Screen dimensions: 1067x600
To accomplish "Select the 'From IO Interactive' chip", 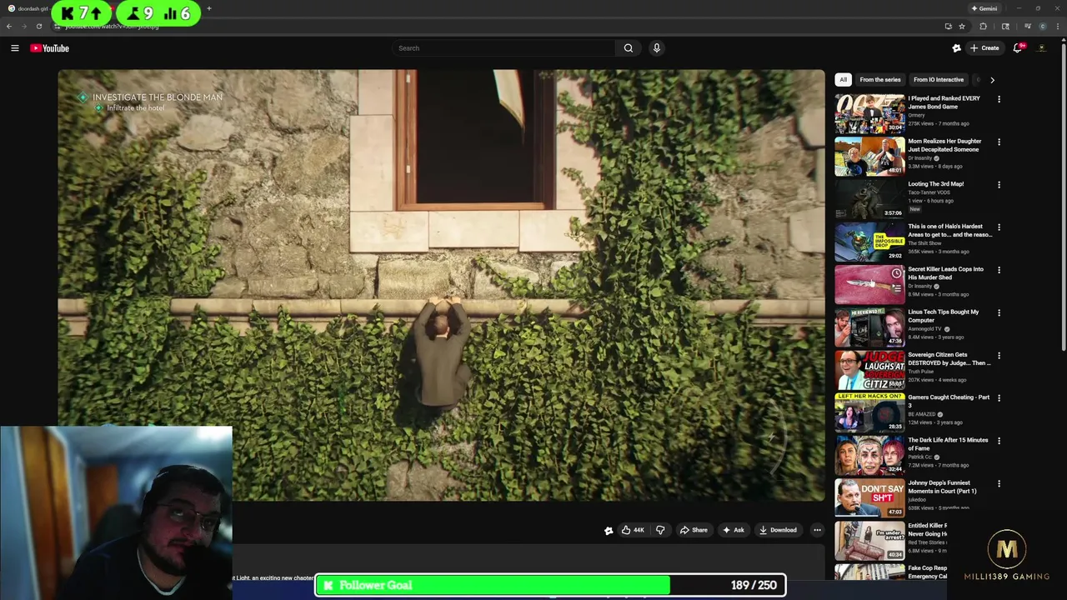I will tap(939, 80).
